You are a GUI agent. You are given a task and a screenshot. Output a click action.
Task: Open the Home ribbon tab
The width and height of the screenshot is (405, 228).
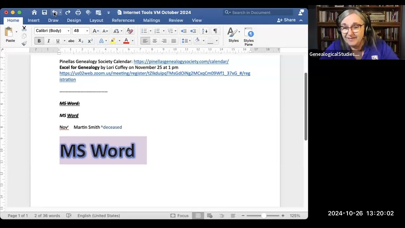coord(13,20)
